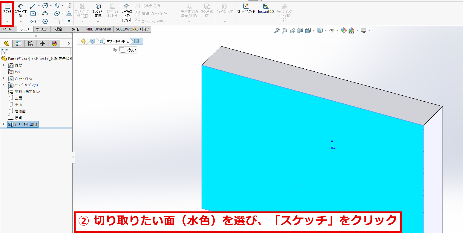
Task: Open the DisplayManager color tab
Action: pos(54,44)
